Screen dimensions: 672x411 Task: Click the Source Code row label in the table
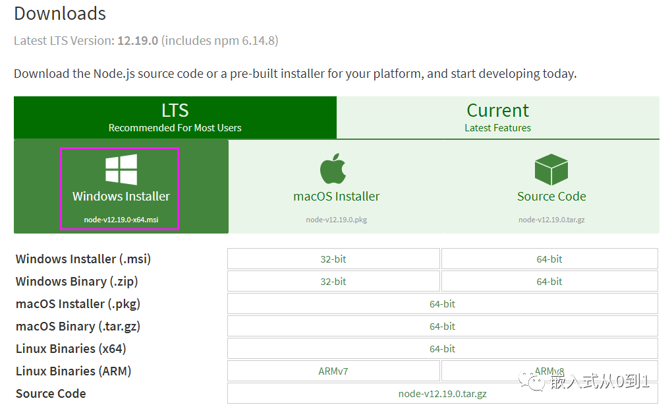[x=51, y=393]
